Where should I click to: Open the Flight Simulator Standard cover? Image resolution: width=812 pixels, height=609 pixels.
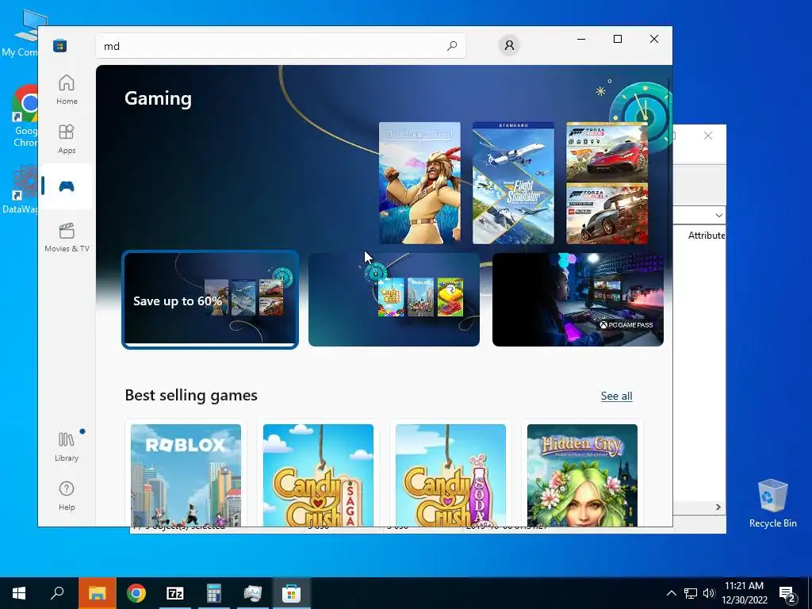(513, 183)
